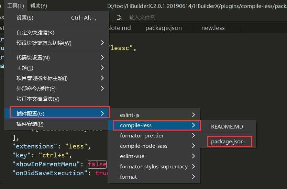The width and height of the screenshot is (287, 189).
Task: Open the 帮助(Y) menu
Action: 38,6
